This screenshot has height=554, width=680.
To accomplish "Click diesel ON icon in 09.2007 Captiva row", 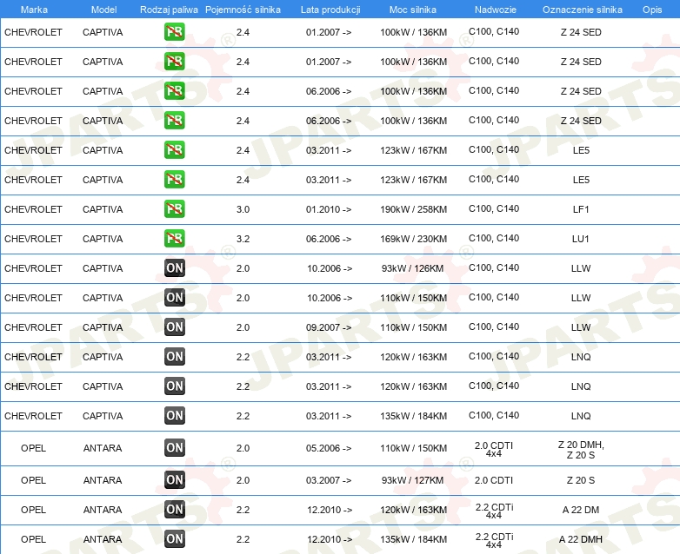I will [x=174, y=327].
